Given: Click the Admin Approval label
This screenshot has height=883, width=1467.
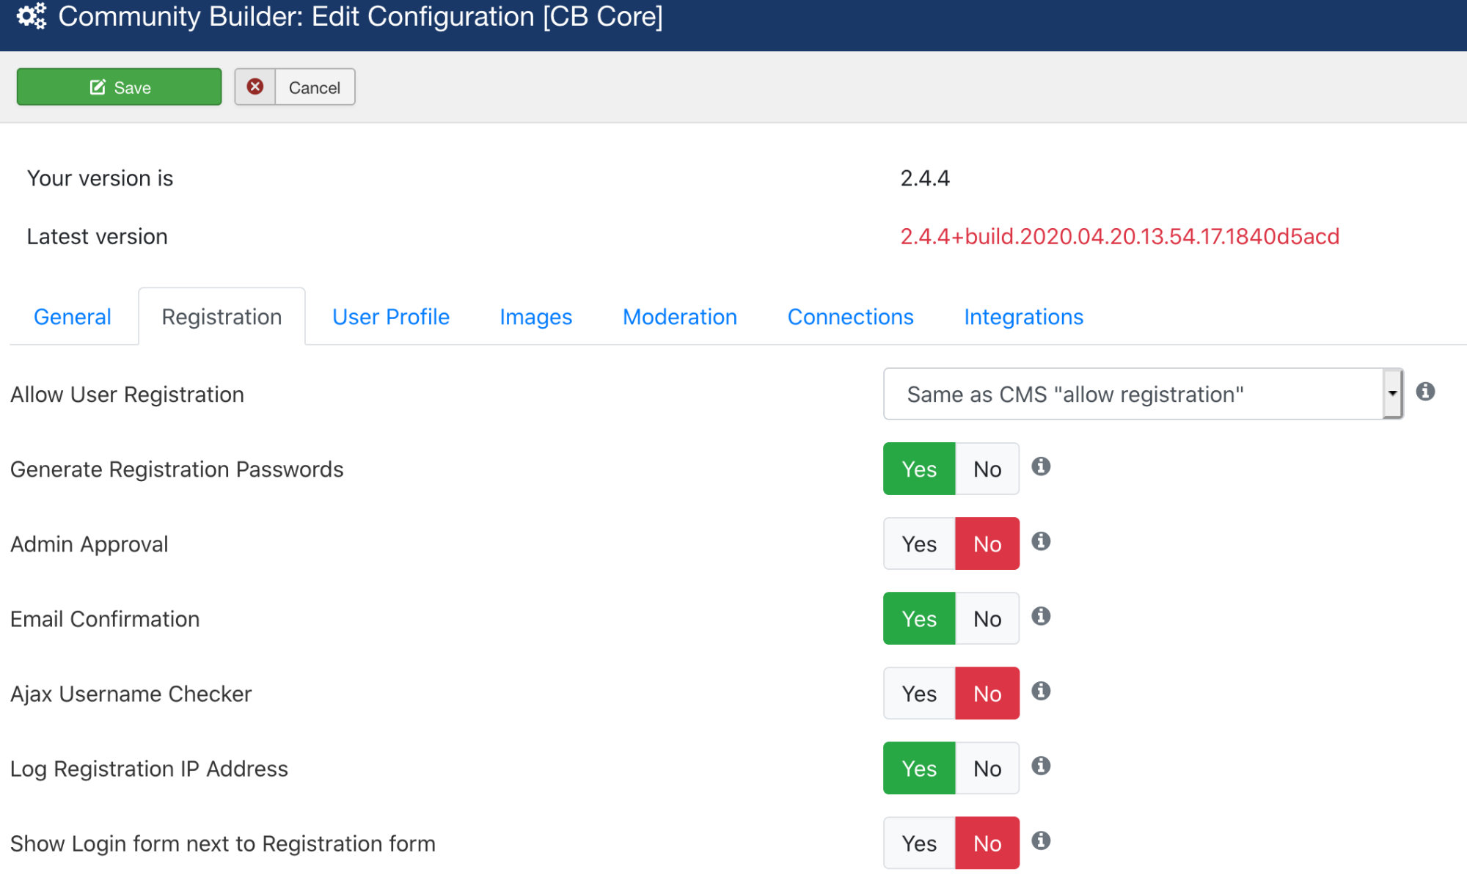Looking at the screenshot, I should pyautogui.click(x=89, y=544).
